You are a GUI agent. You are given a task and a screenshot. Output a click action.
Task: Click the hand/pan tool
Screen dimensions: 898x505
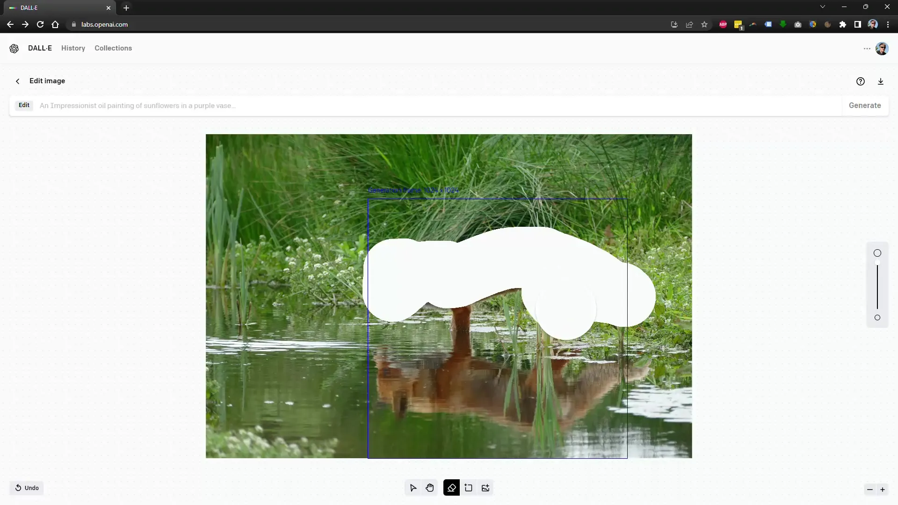[430, 488]
